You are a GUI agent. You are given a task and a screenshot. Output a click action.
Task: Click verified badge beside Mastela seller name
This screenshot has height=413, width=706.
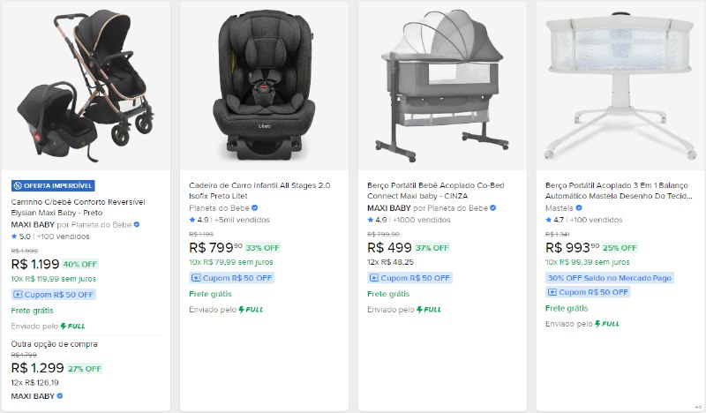pyautogui.click(x=579, y=208)
